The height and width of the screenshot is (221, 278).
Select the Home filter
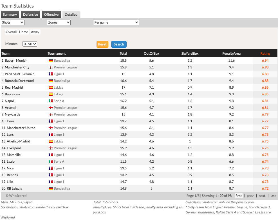point(24,32)
